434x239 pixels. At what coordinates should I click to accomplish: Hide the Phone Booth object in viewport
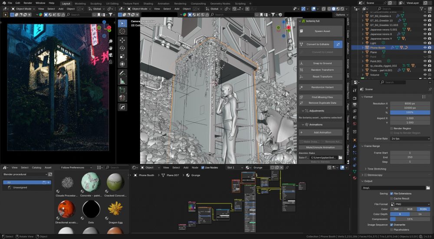(x=425, y=47)
